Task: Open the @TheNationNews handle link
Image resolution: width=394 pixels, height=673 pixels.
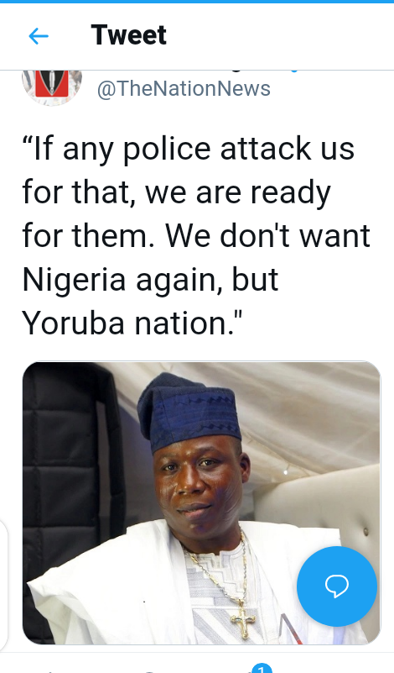Action: (x=184, y=89)
